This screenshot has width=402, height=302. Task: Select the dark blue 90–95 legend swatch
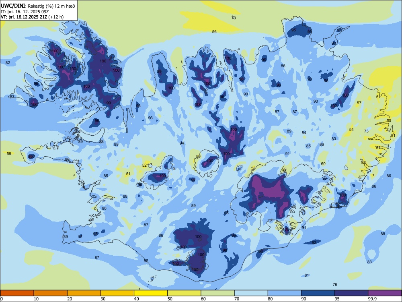318,293
